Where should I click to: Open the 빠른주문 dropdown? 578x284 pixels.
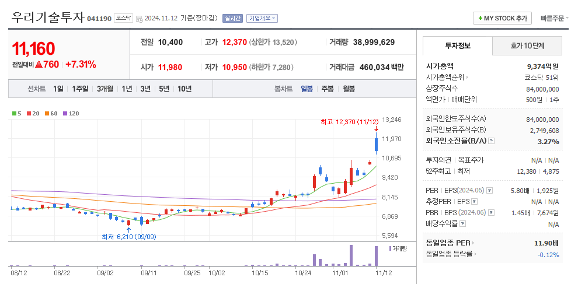(x=555, y=18)
